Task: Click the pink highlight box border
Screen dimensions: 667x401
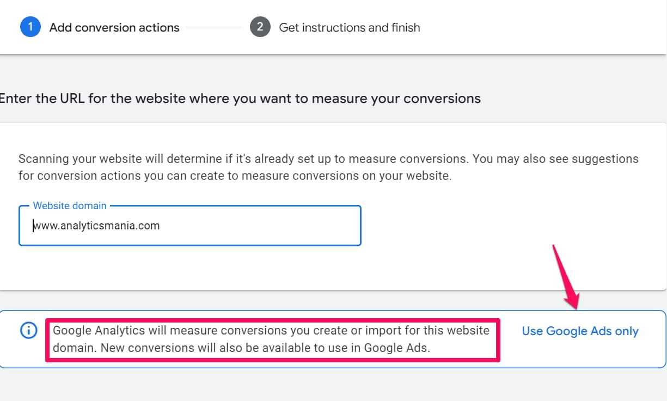Action: [272, 320]
